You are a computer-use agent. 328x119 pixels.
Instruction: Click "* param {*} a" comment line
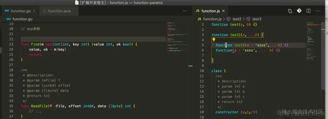(x=231, y=86)
